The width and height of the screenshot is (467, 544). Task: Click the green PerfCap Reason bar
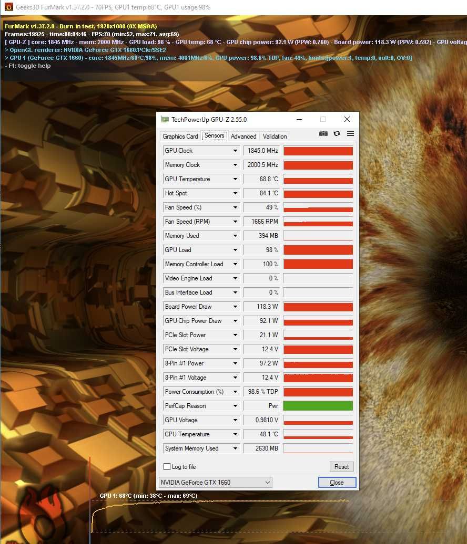pyautogui.click(x=318, y=406)
